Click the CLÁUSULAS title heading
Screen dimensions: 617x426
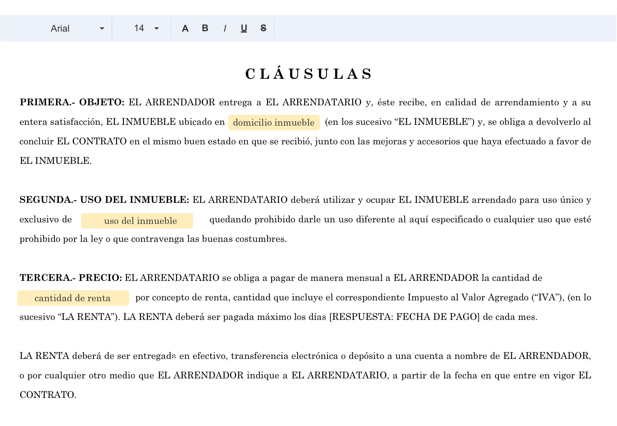[309, 74]
